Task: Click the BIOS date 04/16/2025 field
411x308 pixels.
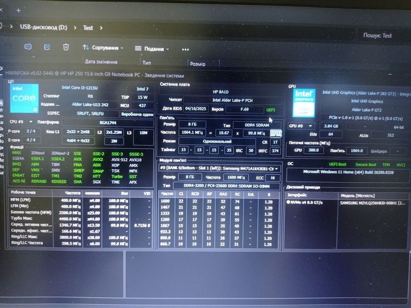Action: point(195,109)
